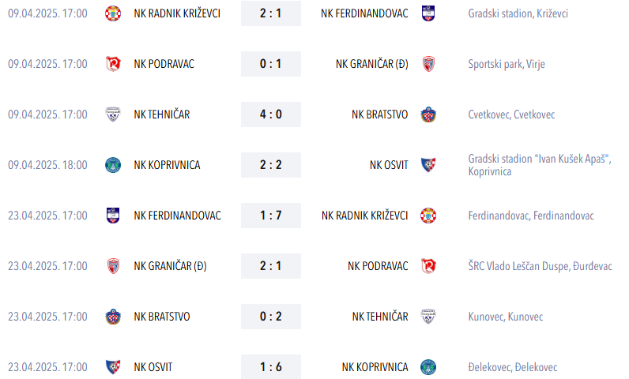This screenshot has height=379, width=629.
Task: Click NK Koprivnica crest in the 2:2 match
Action: pos(113,165)
